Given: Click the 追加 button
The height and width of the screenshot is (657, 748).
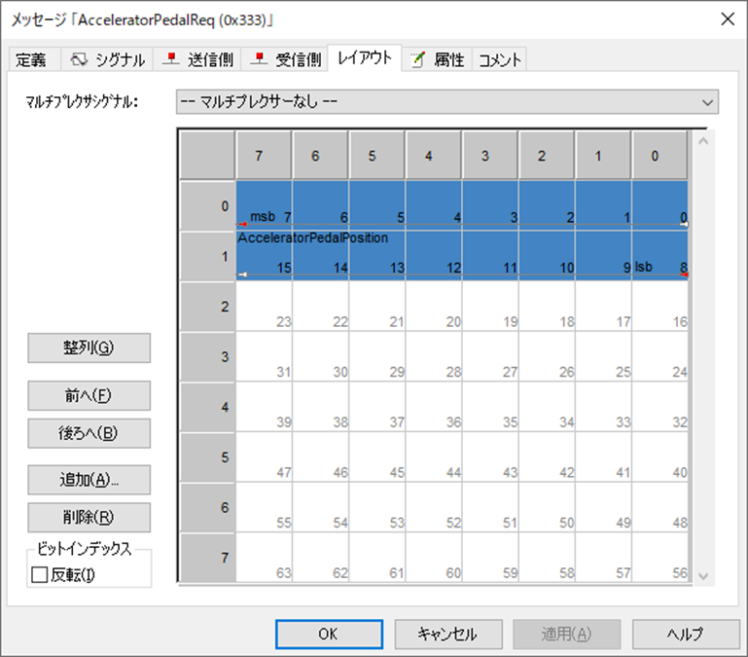Looking at the screenshot, I should (89, 479).
